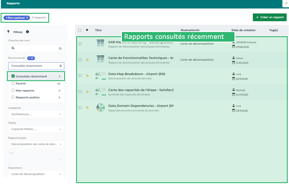Viewport: 289px width, 184px height.
Task: Click the Chercher par nom search field
Action: (34, 48)
